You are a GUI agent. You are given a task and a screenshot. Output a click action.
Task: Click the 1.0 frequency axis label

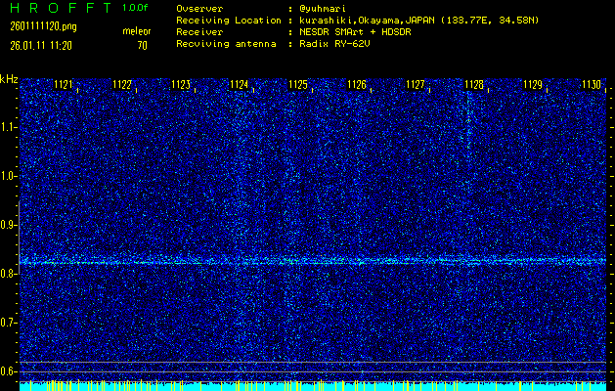pyautogui.click(x=9, y=176)
